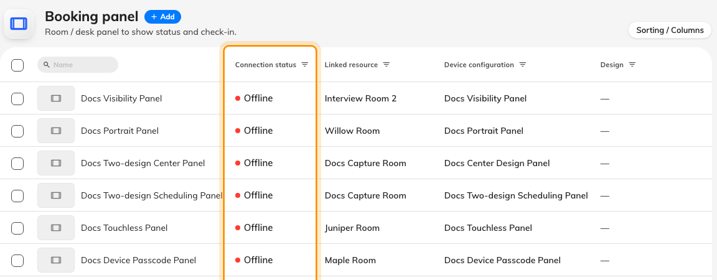Click Offline status of Docs Portrait Panel

pos(254,131)
